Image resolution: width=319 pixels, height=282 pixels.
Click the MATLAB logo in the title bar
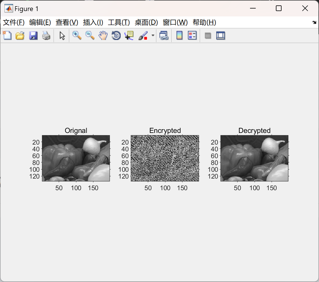[x=9, y=9]
